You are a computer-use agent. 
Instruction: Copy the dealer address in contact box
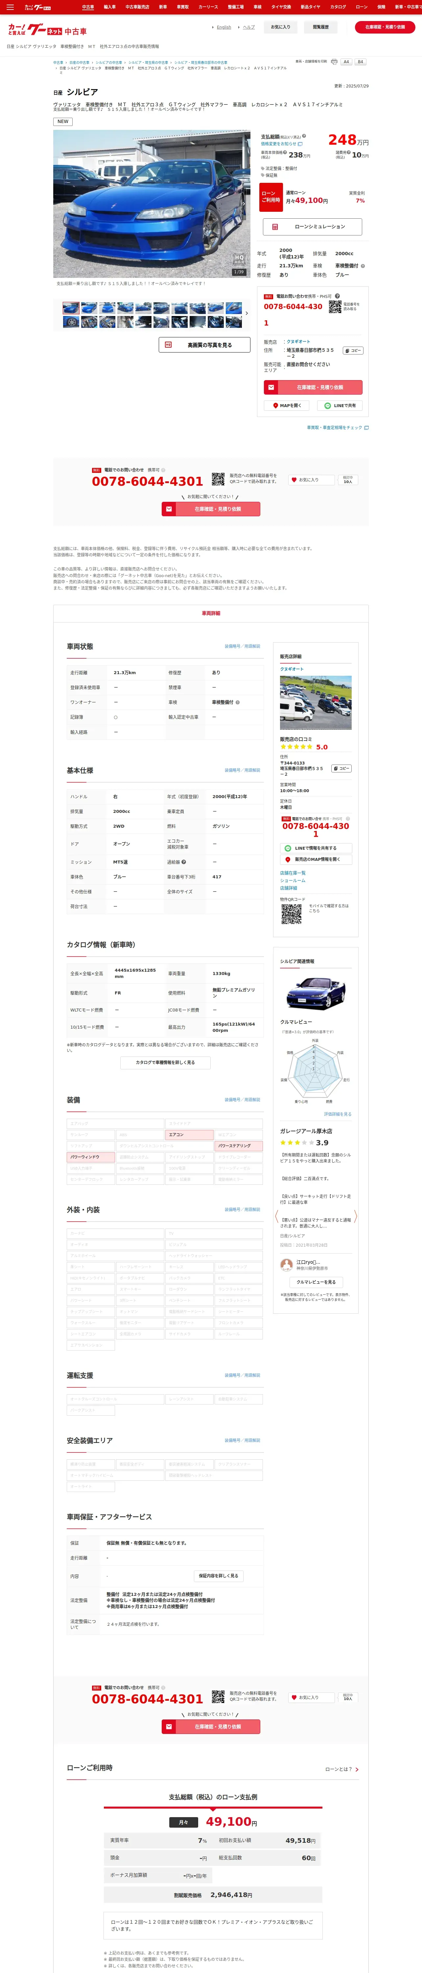coord(353,351)
